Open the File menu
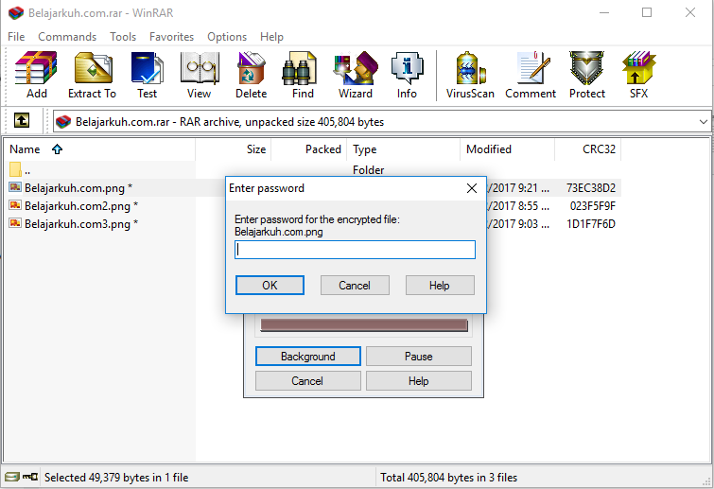This screenshot has height=489, width=714. coord(16,37)
